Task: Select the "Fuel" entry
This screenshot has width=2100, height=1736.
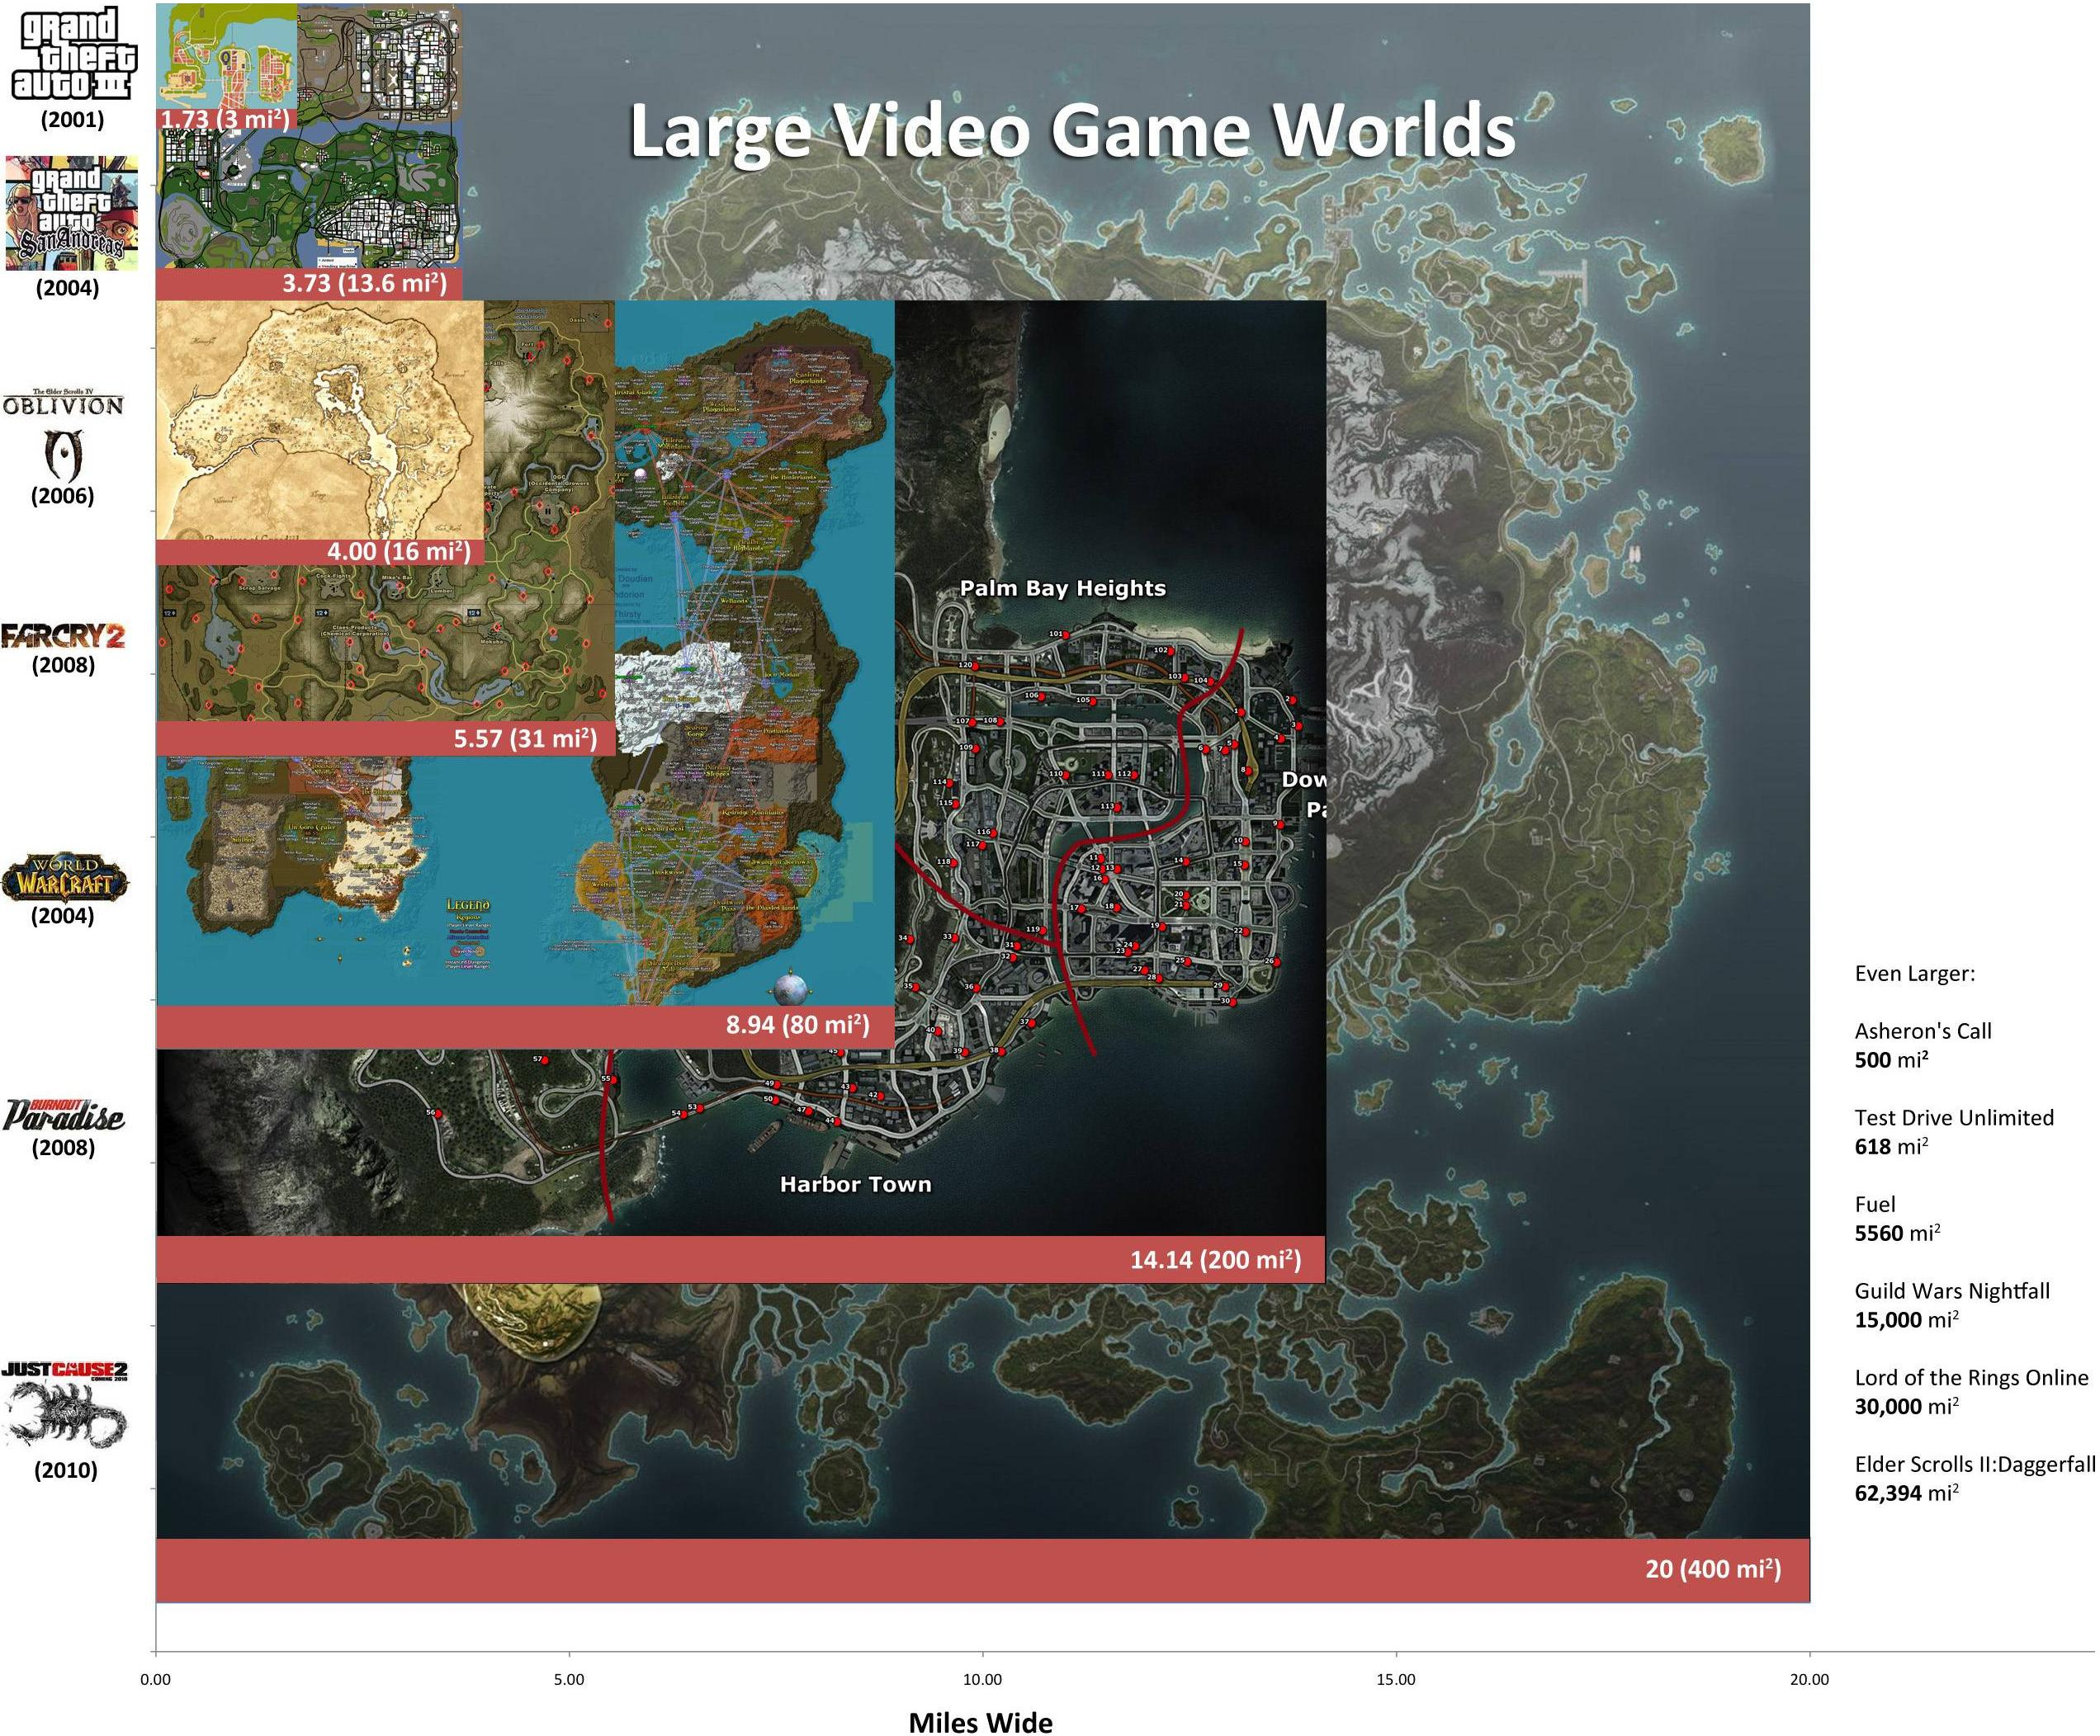Action: (x=1875, y=1205)
